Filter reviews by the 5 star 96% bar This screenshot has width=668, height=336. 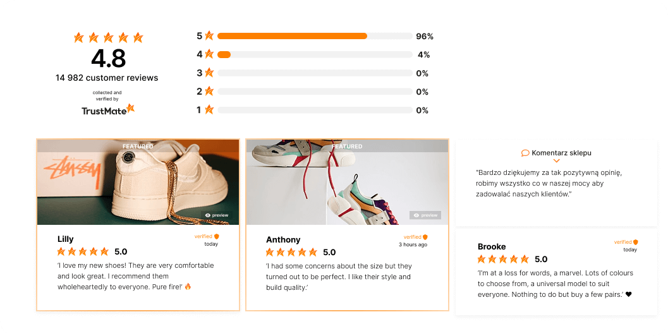tap(315, 36)
